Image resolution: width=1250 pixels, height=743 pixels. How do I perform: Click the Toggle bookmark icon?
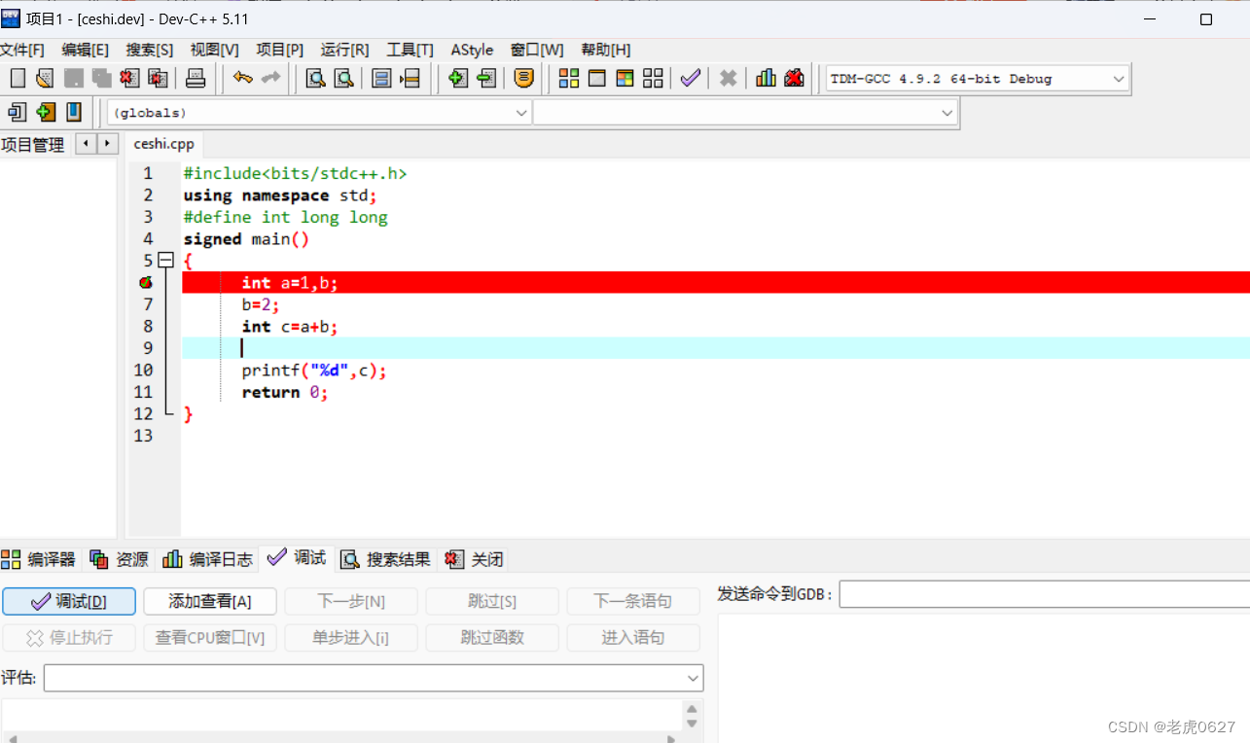46,112
